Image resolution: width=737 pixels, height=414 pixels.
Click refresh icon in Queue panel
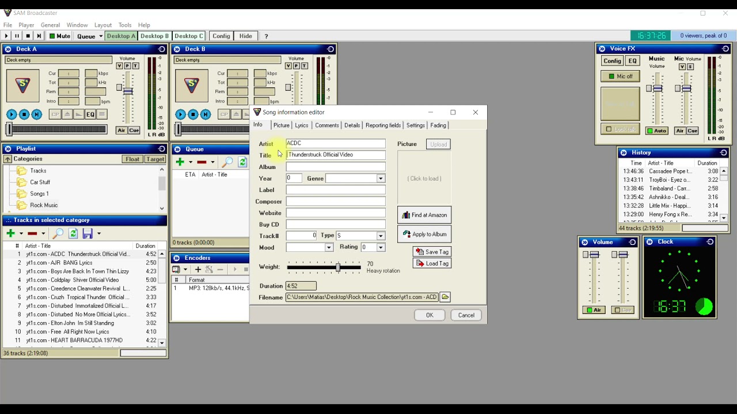click(242, 162)
